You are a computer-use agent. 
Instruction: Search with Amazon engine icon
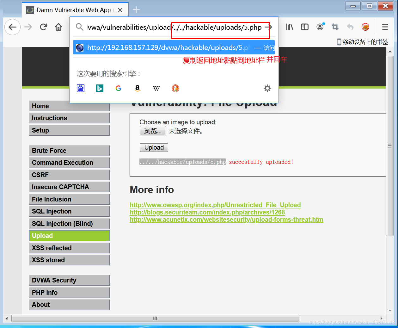(138, 88)
